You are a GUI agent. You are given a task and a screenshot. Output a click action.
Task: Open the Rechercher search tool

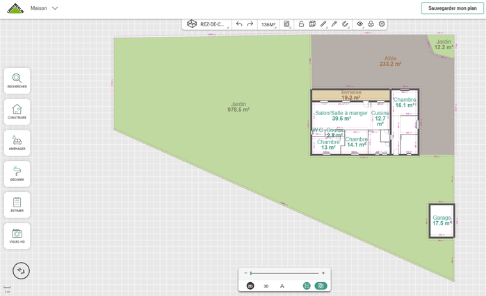(17, 80)
